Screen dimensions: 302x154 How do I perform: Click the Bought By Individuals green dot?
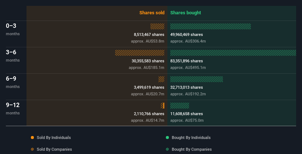coord(167,137)
